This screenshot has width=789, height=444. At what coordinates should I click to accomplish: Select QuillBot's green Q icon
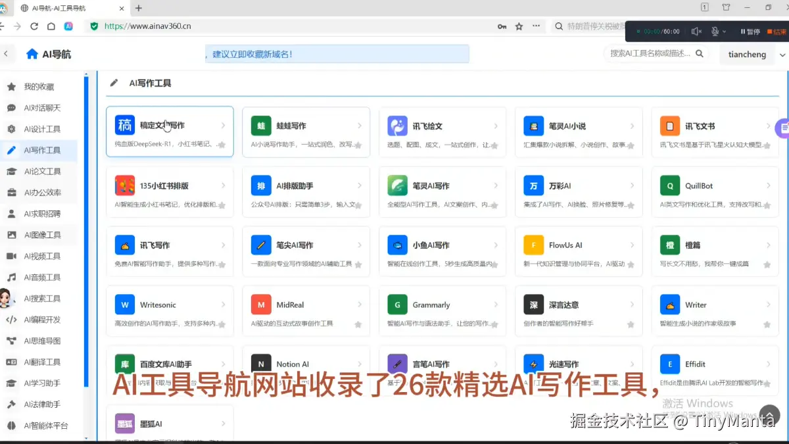coord(669,191)
